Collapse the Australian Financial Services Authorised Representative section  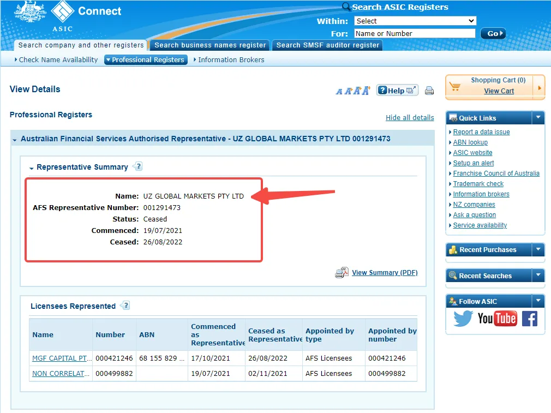15,140
